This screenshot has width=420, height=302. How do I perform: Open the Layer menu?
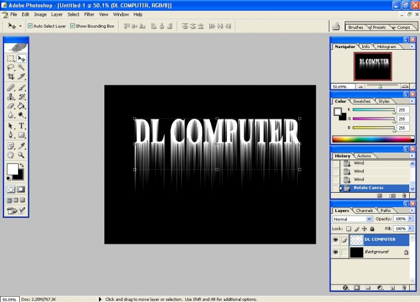57,14
